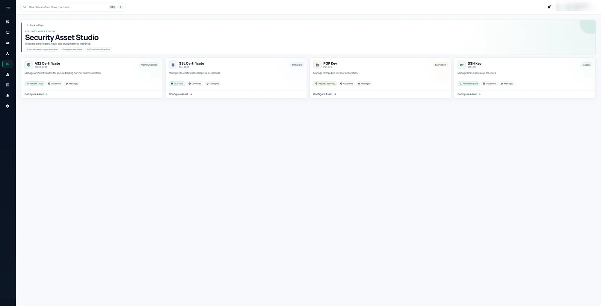Open the settings gear in the sidebar
Viewport: 601px width, 306px height.
pos(8,106)
